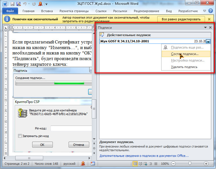Switch to the Рецензирование tab
The height and width of the screenshot is (169, 216).
tap(147, 11)
